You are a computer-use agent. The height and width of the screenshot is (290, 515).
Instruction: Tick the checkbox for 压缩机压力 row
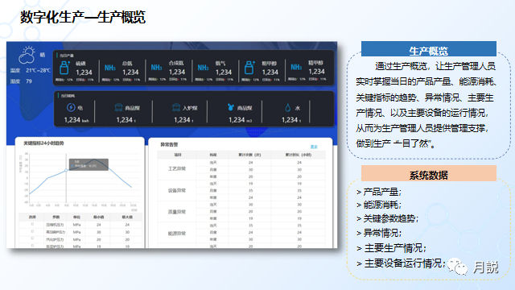32,224
